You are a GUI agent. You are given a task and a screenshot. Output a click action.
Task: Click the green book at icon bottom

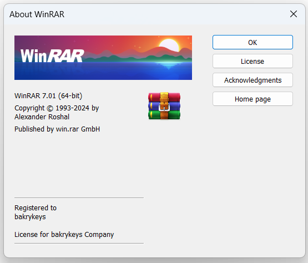164,115
